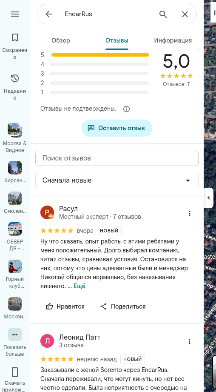Click the 3-star rating bar

[x=100, y=74]
